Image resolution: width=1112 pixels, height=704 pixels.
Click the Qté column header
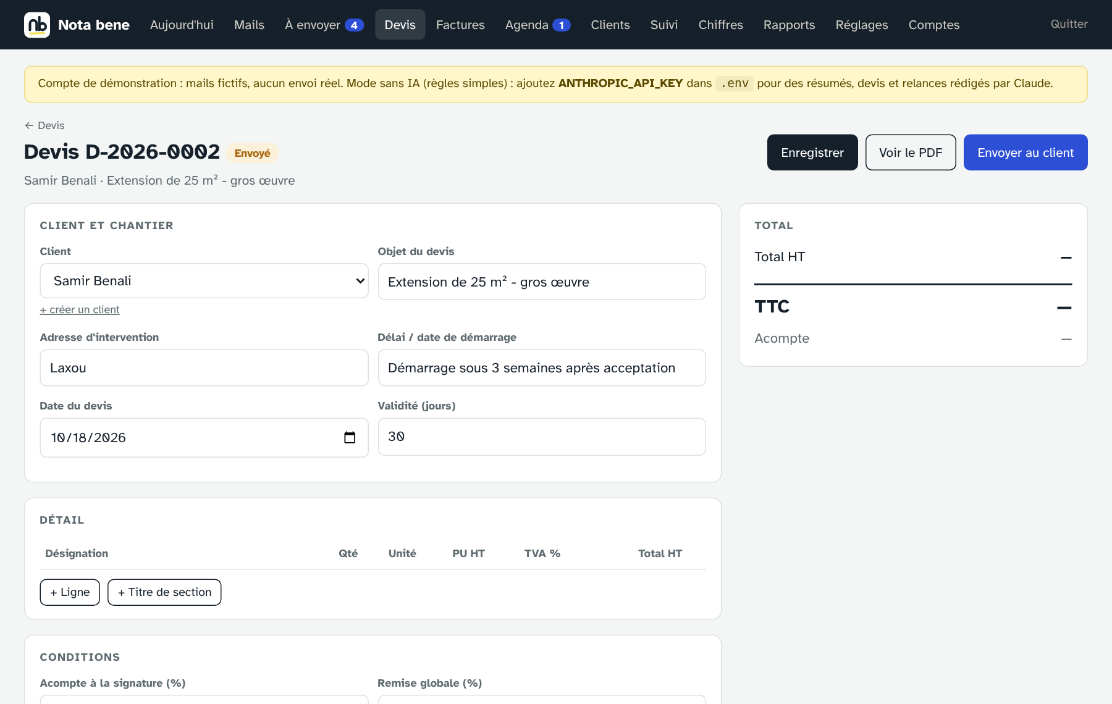(x=348, y=553)
